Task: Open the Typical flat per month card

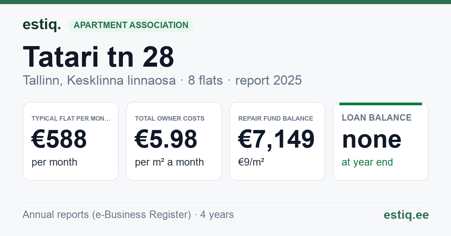Action: (71, 141)
